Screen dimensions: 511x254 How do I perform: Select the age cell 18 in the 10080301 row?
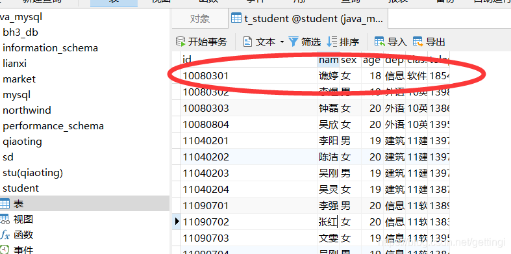[x=372, y=75]
